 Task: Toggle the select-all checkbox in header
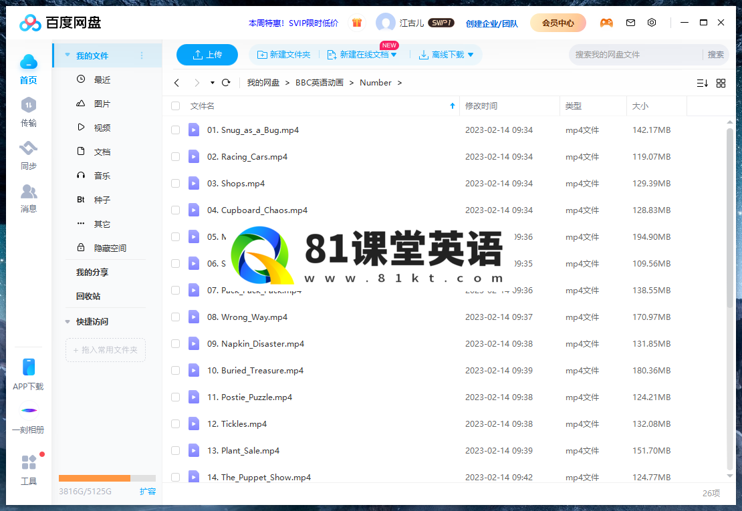coord(176,106)
